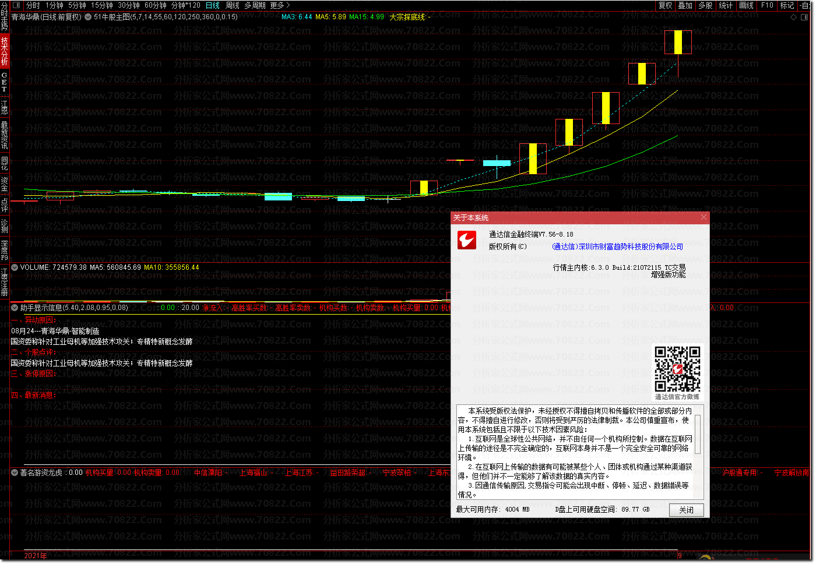
Task: Select the 技术分析 sidebar tab
Action: pyautogui.click(x=5, y=51)
